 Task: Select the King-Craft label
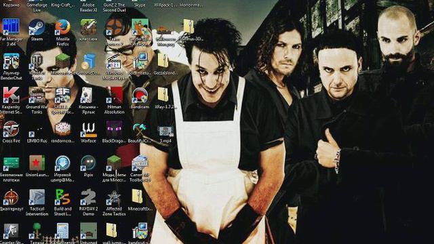point(62,5)
